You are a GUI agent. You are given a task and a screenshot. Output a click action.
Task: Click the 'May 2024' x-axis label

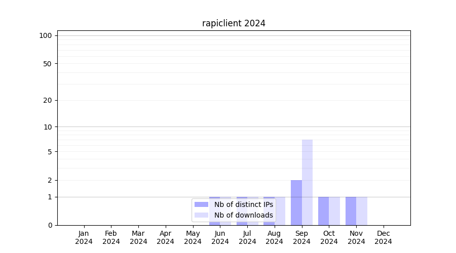click(x=193, y=237)
